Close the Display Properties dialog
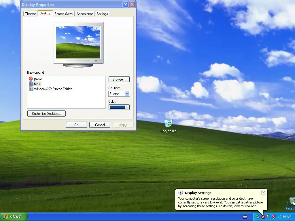 [132, 5]
